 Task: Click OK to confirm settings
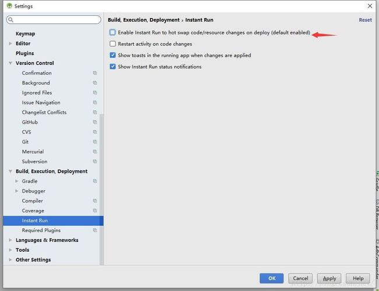[x=272, y=278]
